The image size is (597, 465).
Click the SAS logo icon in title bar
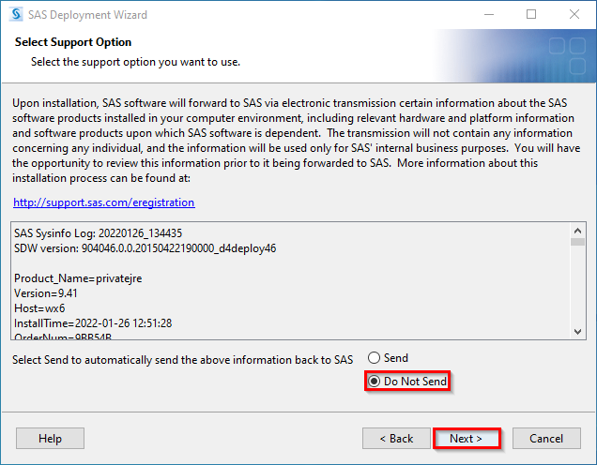[16, 14]
